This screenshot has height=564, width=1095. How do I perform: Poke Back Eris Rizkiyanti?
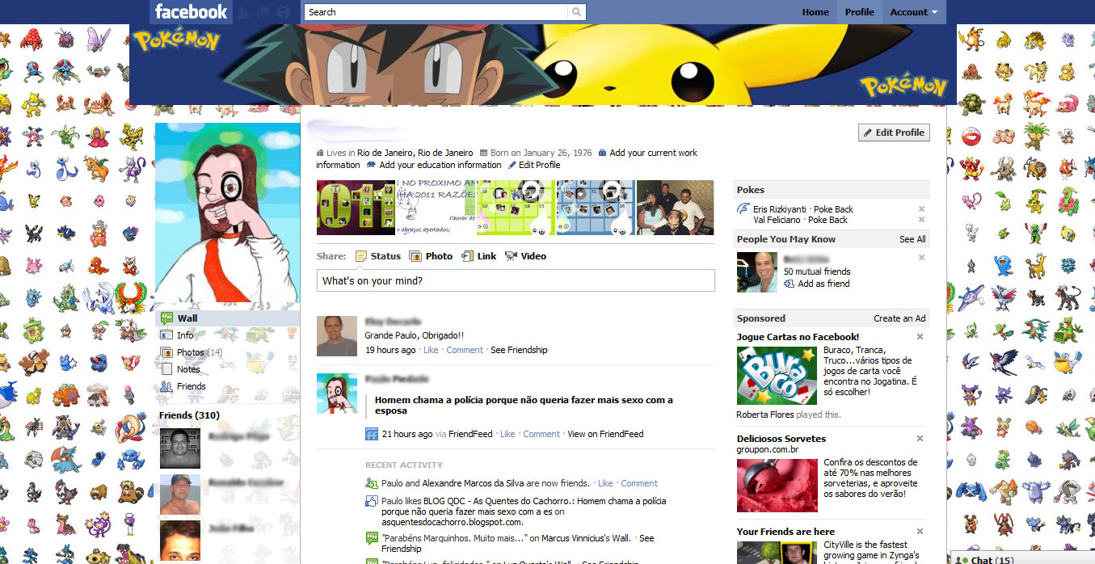tap(833, 209)
